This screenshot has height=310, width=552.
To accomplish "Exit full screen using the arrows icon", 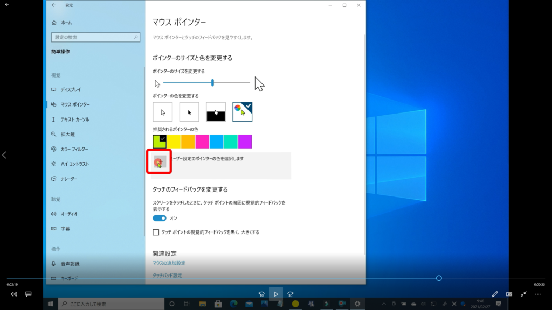I will 523,294.
